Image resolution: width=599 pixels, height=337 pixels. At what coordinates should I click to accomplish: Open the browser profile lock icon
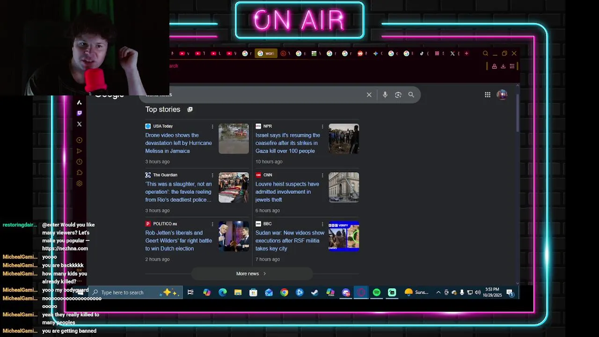tap(494, 66)
